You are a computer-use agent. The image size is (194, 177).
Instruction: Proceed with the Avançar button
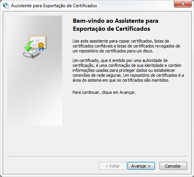tap(141, 166)
